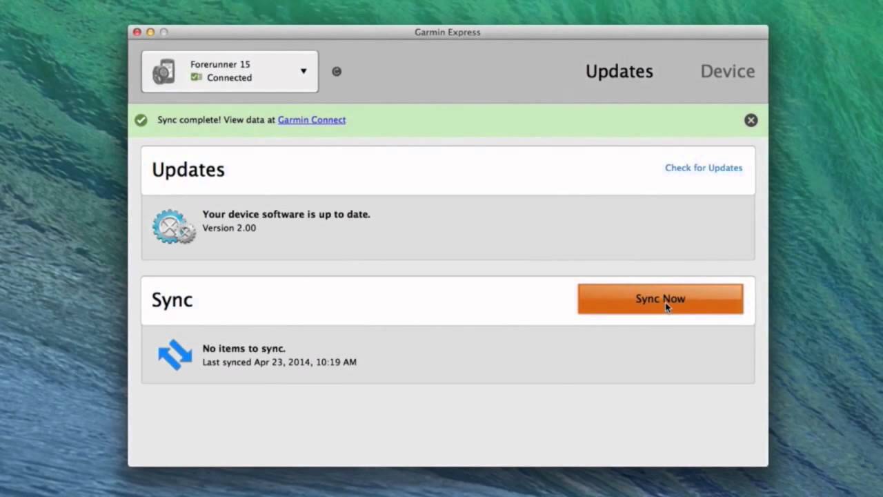Click the Forerunner 15 watch icon
The image size is (883, 497).
(x=163, y=71)
